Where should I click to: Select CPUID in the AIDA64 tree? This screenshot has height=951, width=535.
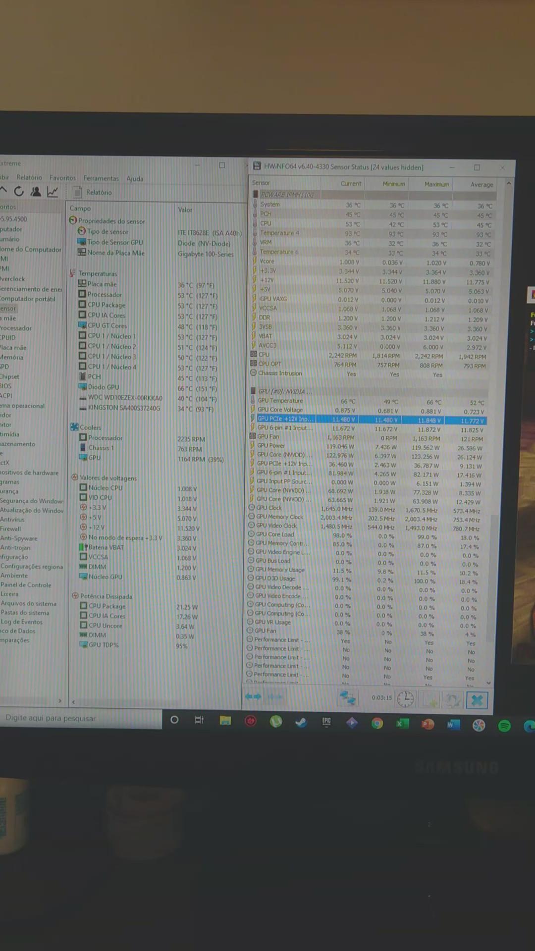coord(8,337)
